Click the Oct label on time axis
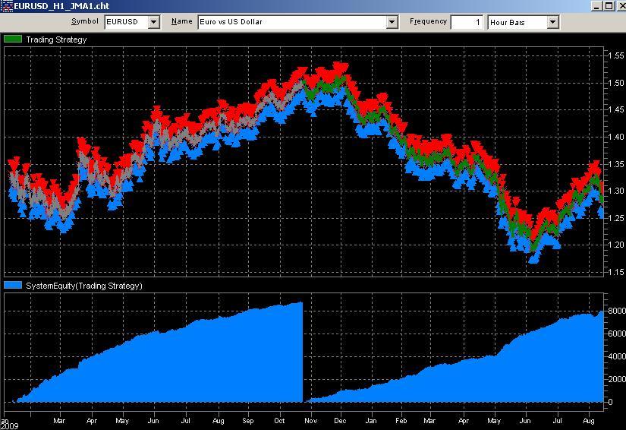 (279, 420)
